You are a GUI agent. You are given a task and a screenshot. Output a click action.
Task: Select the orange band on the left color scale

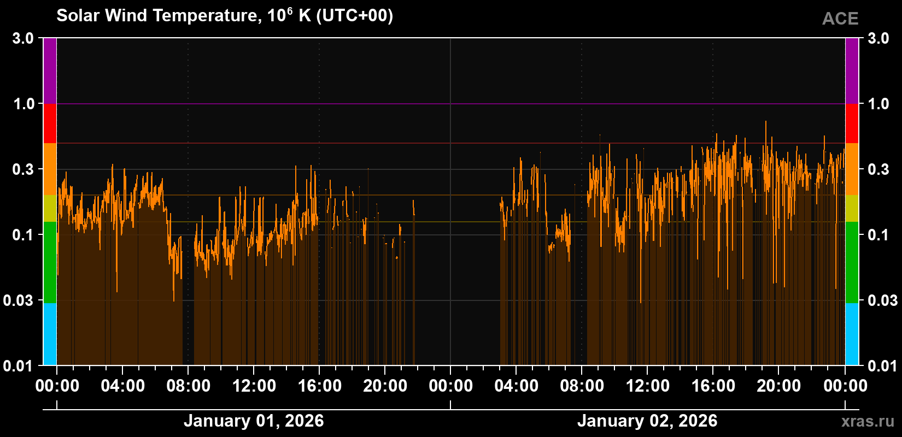pyautogui.click(x=50, y=169)
